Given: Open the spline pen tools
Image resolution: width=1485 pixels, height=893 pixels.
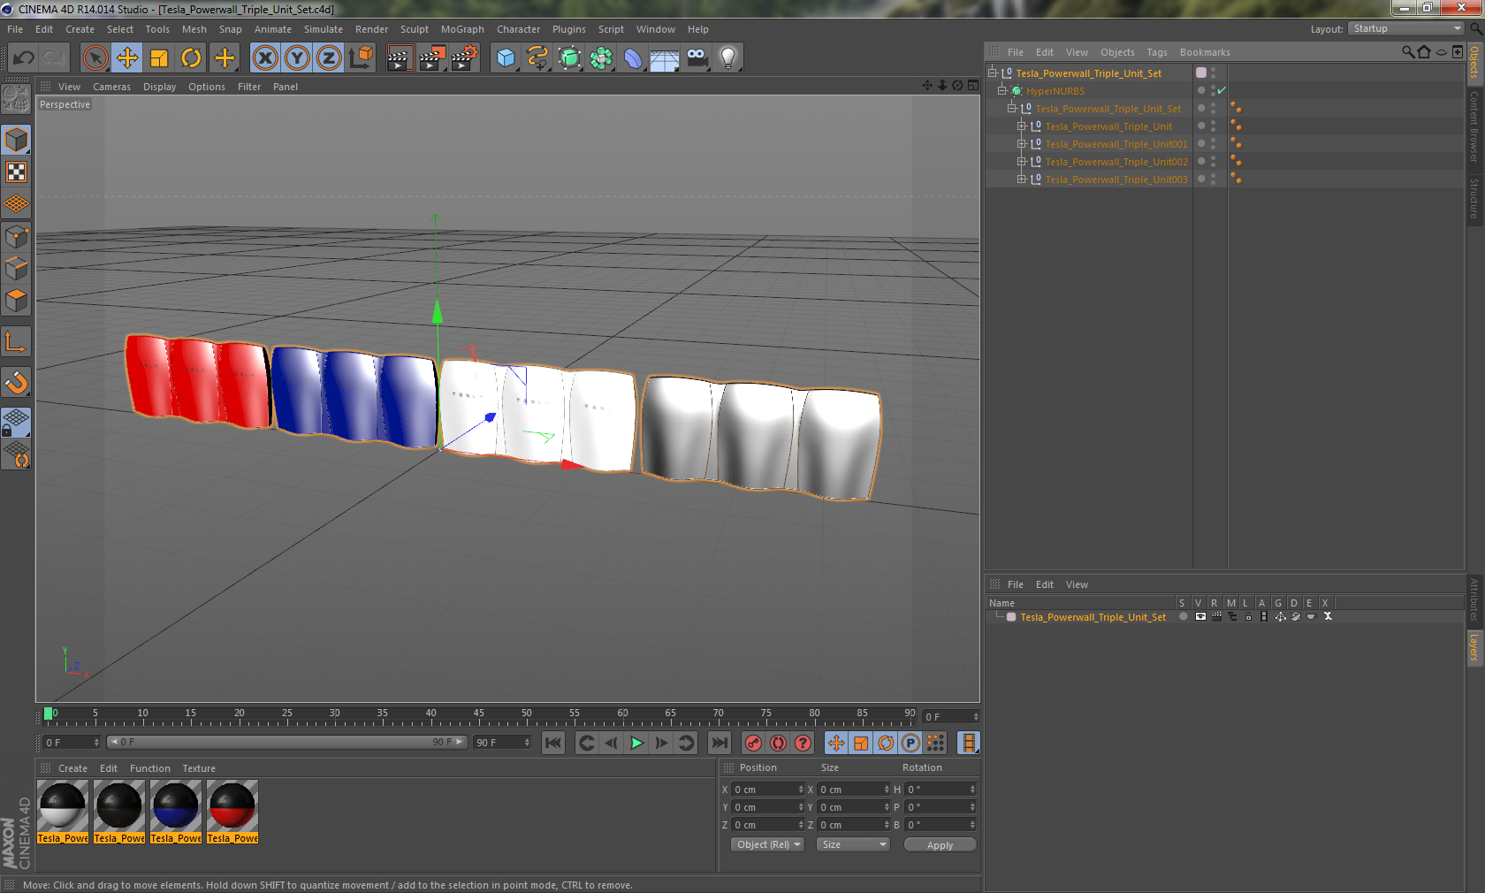Looking at the screenshot, I should (x=537, y=58).
